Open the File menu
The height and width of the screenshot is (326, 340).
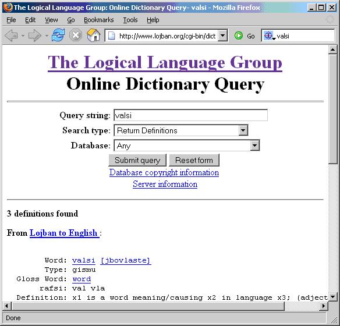click(11, 20)
